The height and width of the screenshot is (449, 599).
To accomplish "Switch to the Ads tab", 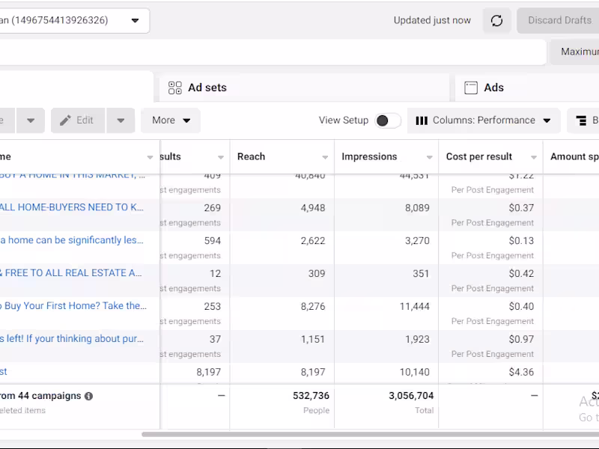I will (x=493, y=88).
